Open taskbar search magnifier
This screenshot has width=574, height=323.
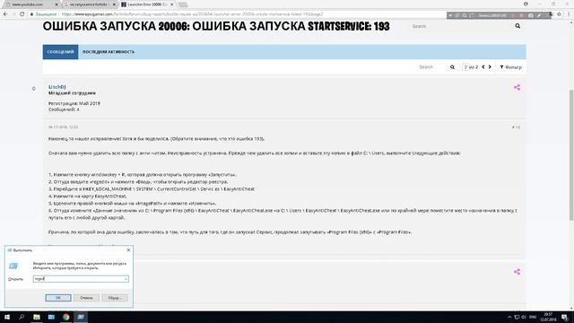tap(22, 317)
